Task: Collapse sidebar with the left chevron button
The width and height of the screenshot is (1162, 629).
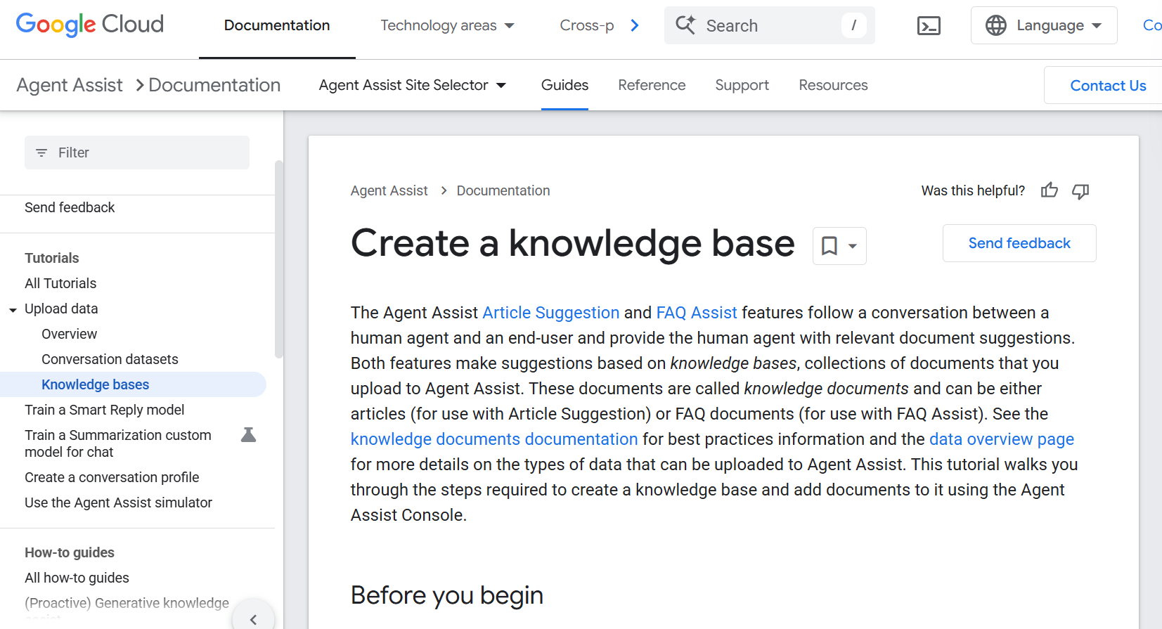Action: click(253, 619)
